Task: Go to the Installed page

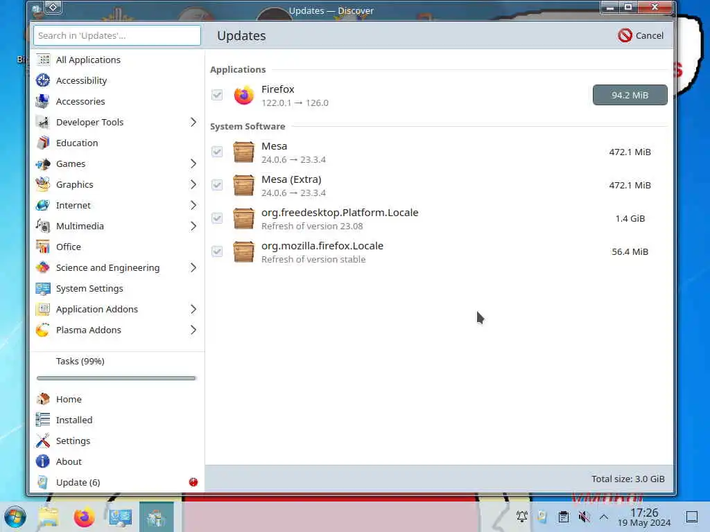Action: 116,420
